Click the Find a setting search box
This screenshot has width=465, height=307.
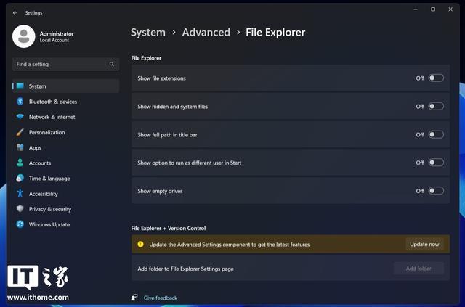60,64
